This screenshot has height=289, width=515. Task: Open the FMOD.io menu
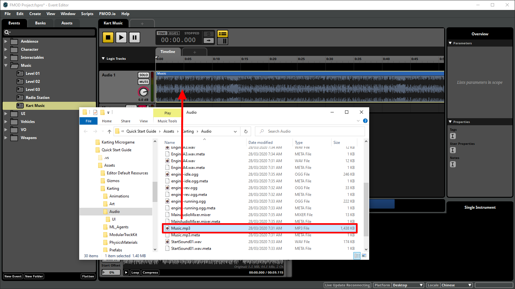(107, 13)
